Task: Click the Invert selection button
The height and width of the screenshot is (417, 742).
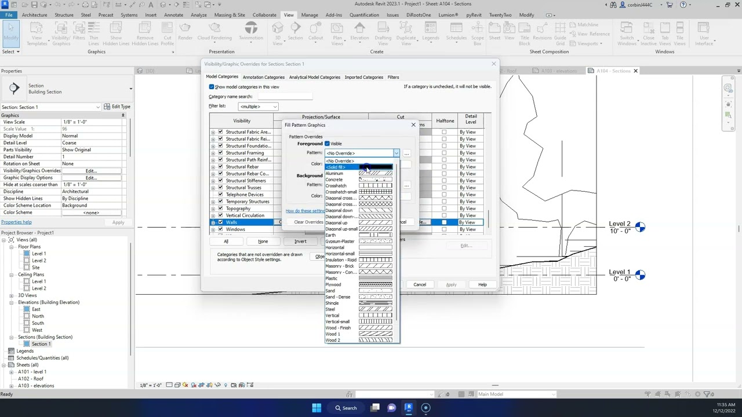Action: (x=300, y=242)
